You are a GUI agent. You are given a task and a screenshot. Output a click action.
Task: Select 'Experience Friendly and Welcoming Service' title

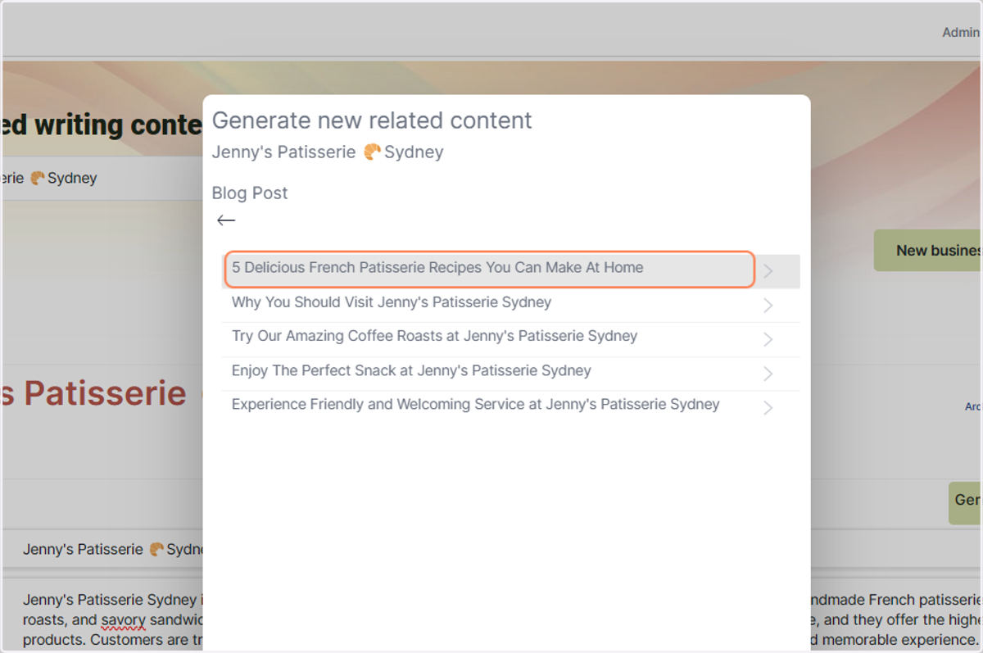475,405
